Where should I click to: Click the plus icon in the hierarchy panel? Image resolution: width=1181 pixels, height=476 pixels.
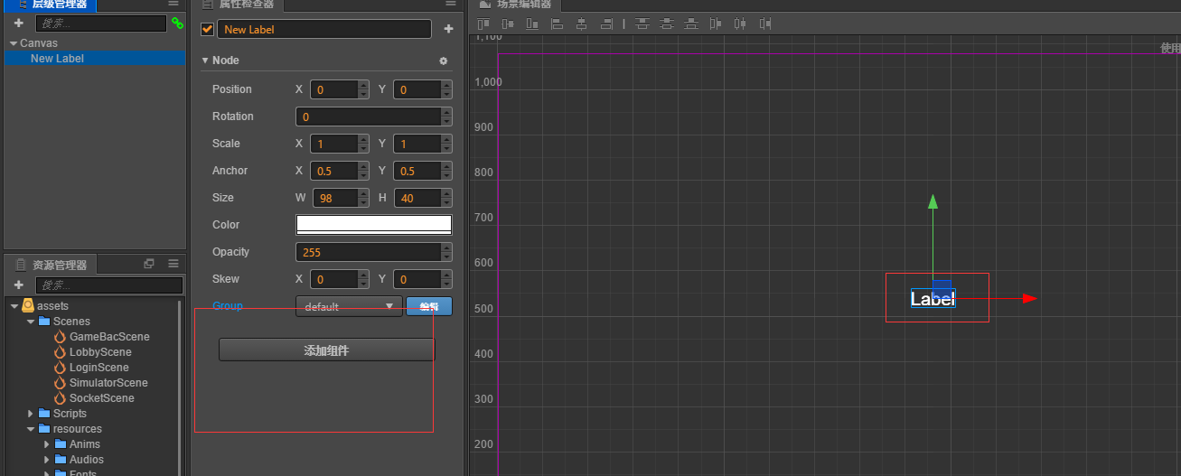click(x=18, y=23)
